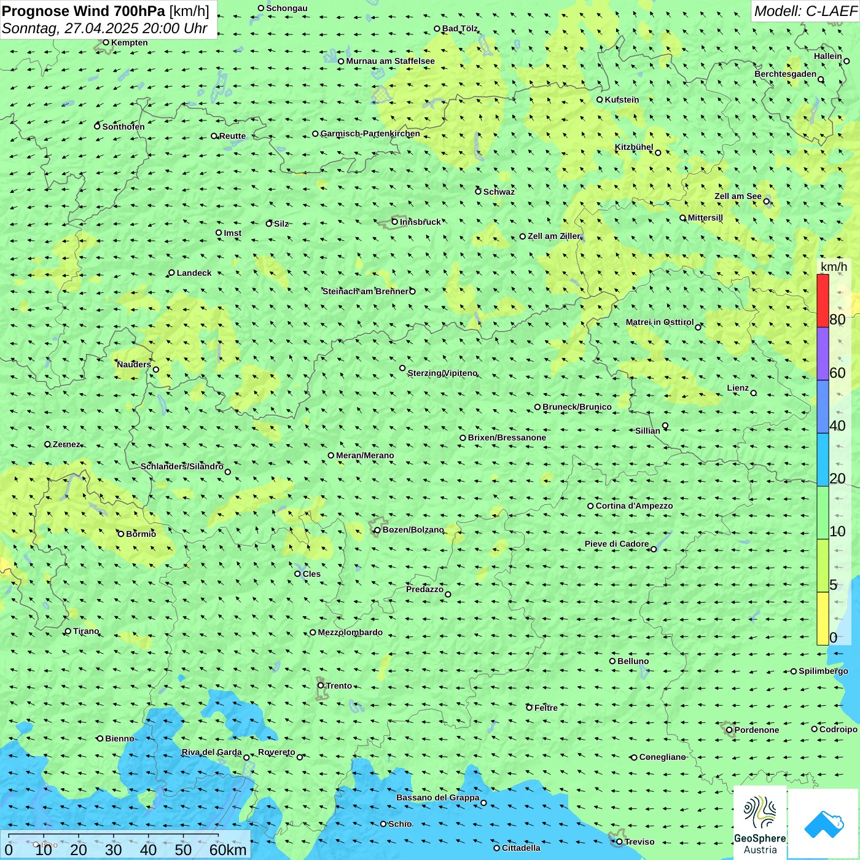
Task: Click the Matrei in Osttirol label
Action: [x=660, y=322]
